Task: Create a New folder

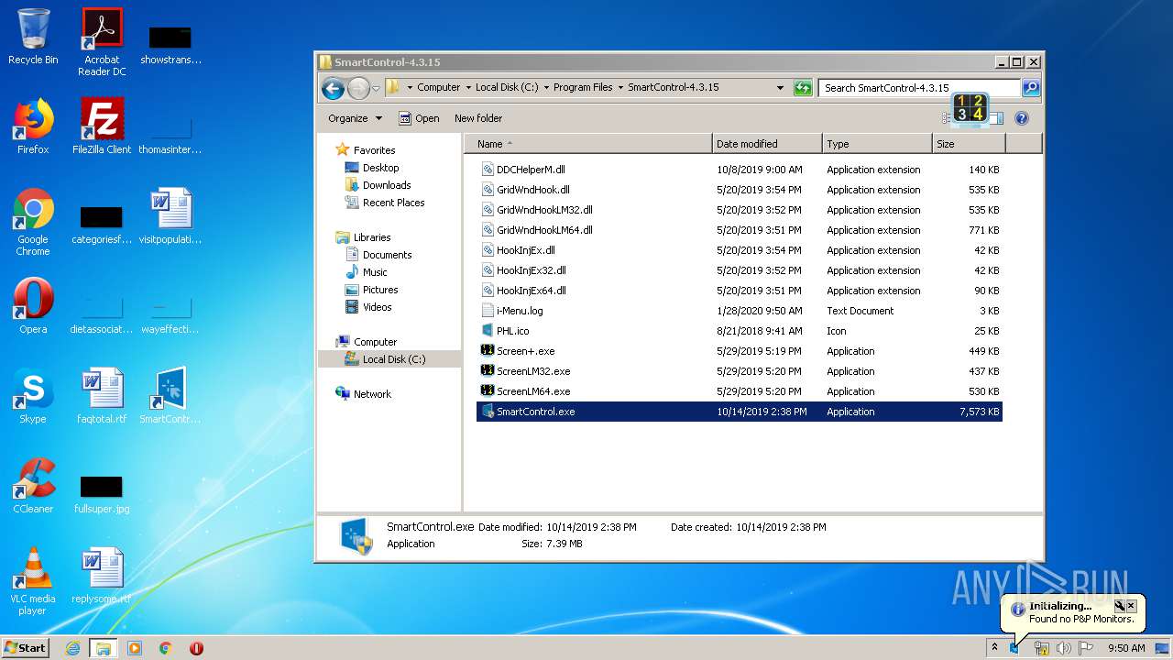Action: (478, 118)
